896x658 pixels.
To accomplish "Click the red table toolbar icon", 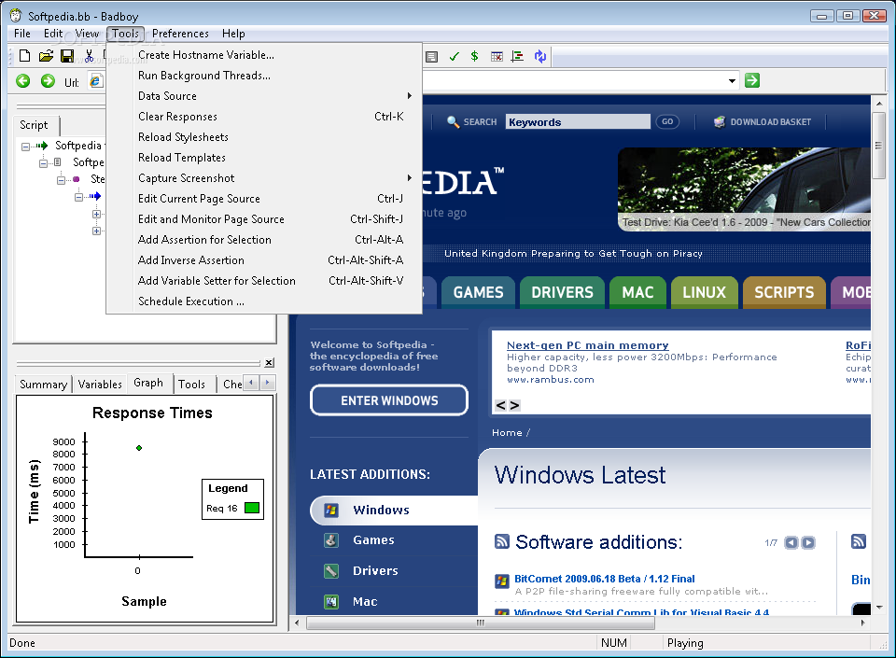I will (497, 56).
